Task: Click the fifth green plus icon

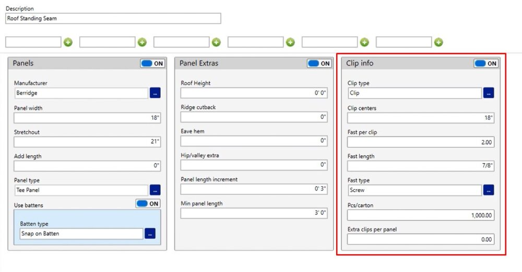Action: (364, 42)
